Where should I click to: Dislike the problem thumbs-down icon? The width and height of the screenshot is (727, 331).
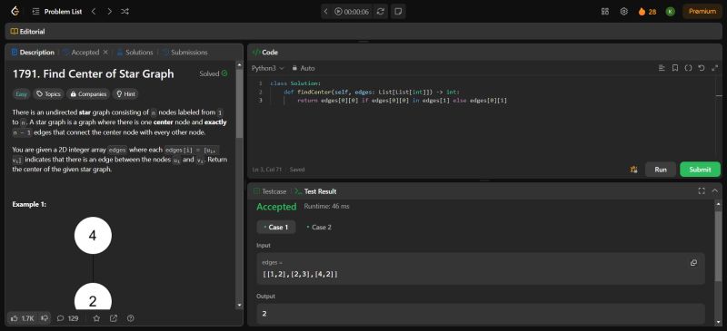tap(45, 318)
